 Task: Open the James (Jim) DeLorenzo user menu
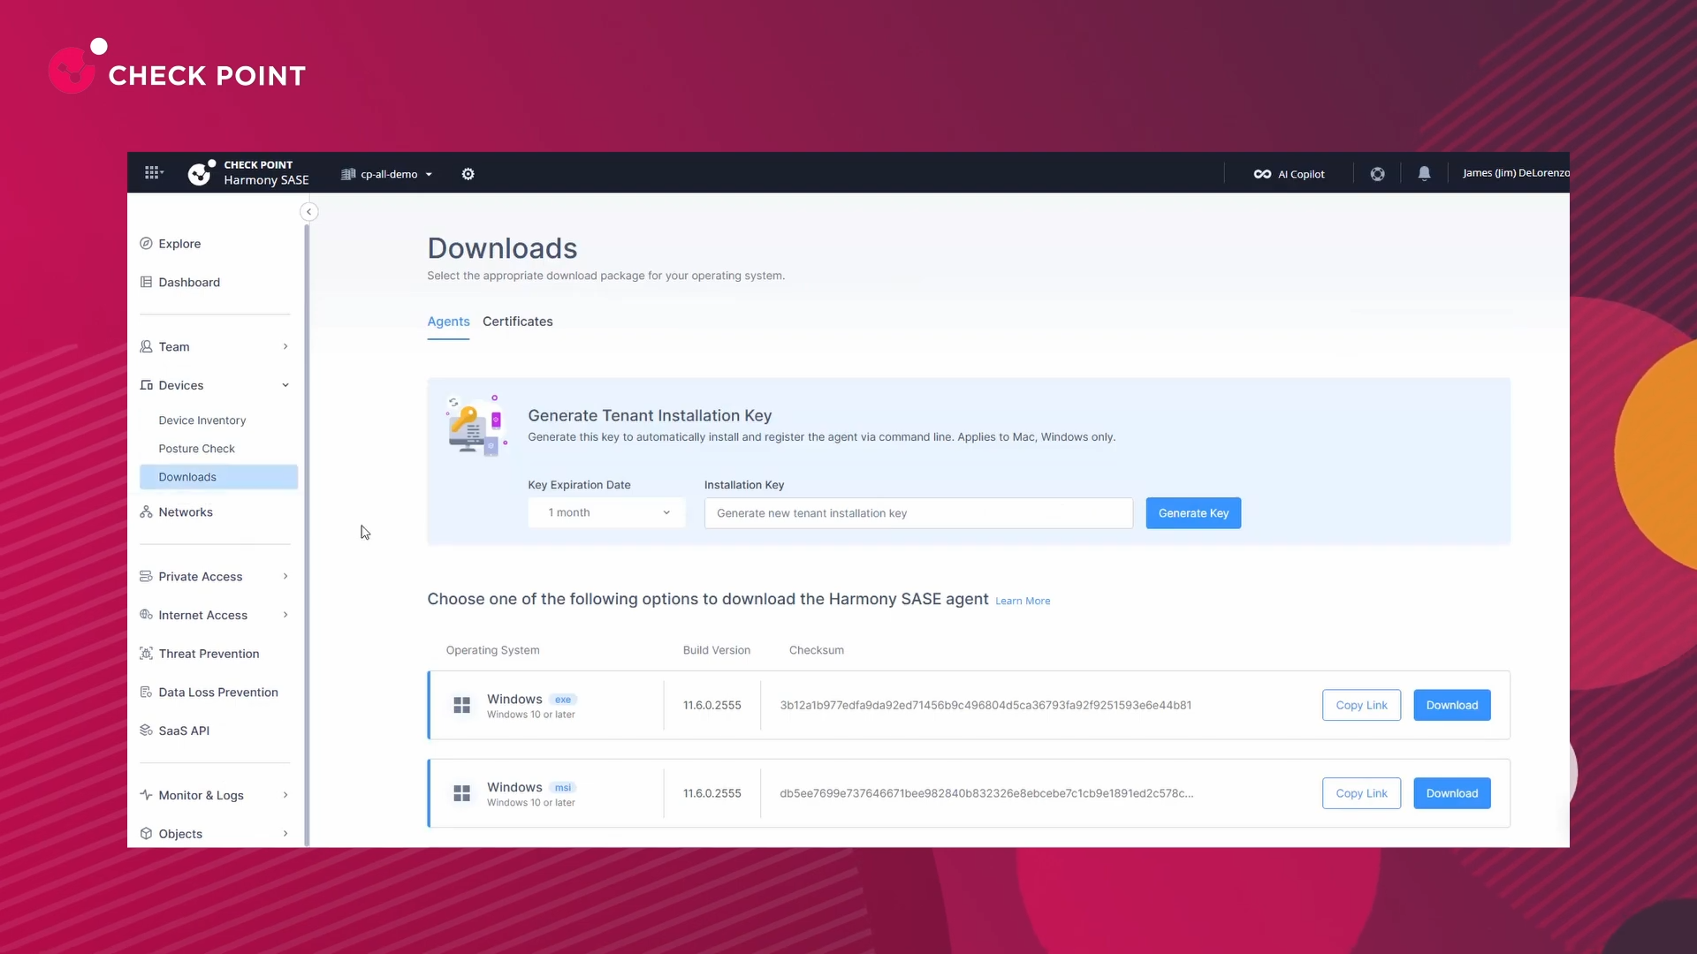pyautogui.click(x=1516, y=173)
